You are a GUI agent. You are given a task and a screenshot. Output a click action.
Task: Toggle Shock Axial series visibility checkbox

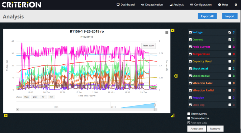190,69
